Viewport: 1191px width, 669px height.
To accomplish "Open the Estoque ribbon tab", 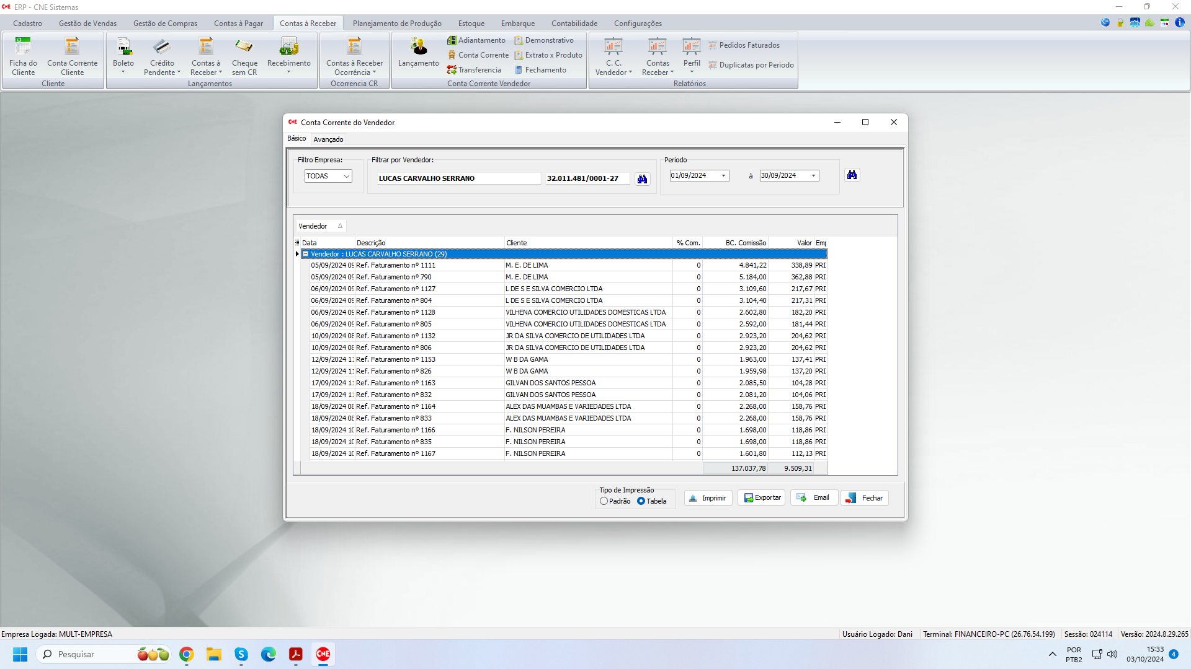I will pos(471,24).
